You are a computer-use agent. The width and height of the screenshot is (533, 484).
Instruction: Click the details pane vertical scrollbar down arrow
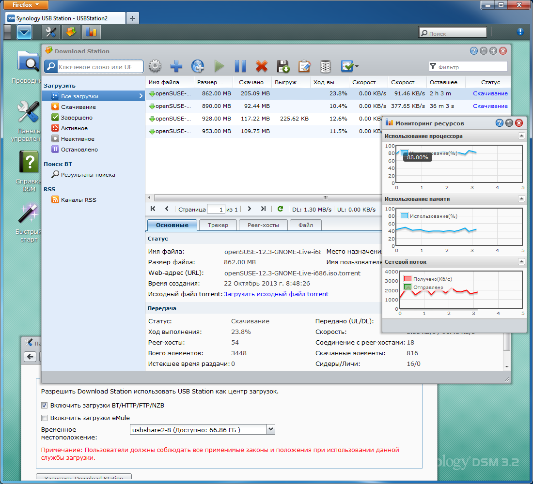pyautogui.click(x=507, y=366)
